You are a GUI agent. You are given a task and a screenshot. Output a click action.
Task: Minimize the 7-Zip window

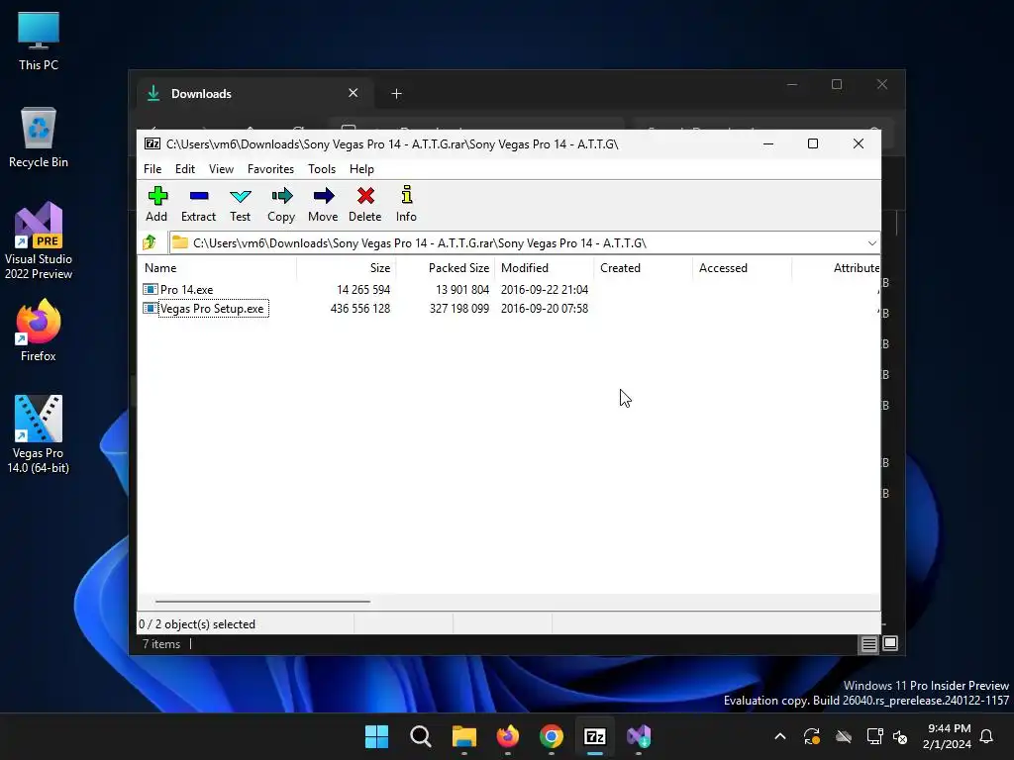[x=768, y=144]
